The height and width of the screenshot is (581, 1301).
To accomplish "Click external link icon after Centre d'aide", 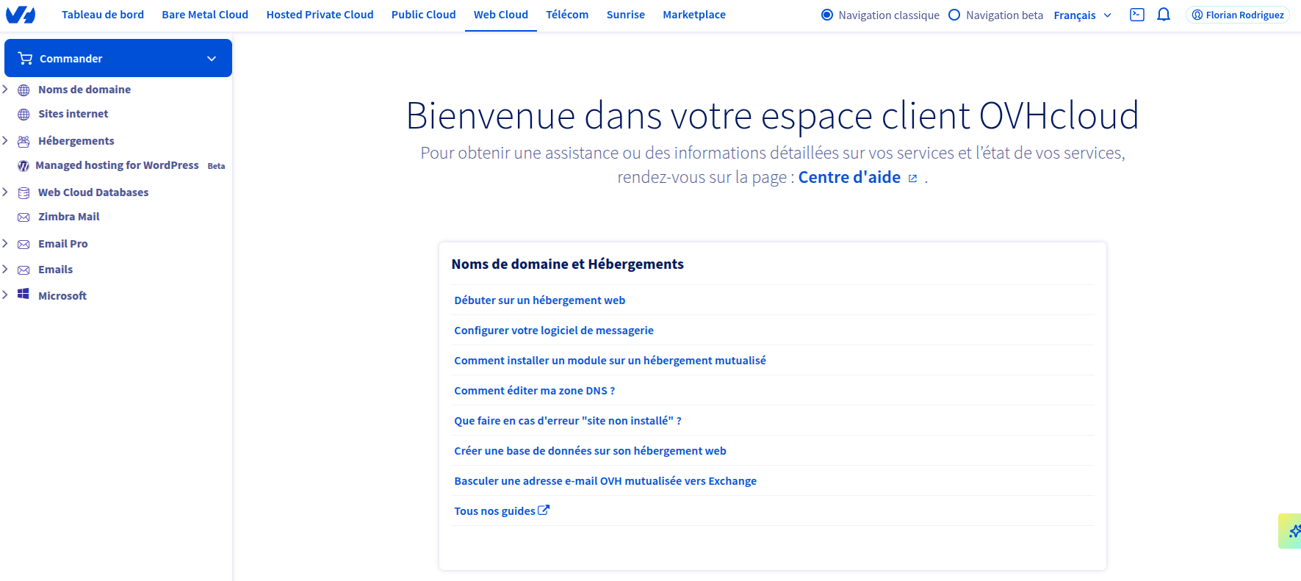I will 912,178.
